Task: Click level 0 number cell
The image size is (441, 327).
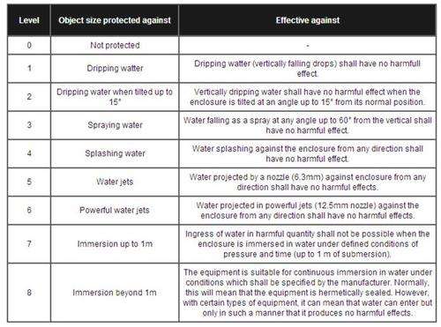Action: [x=29, y=45]
